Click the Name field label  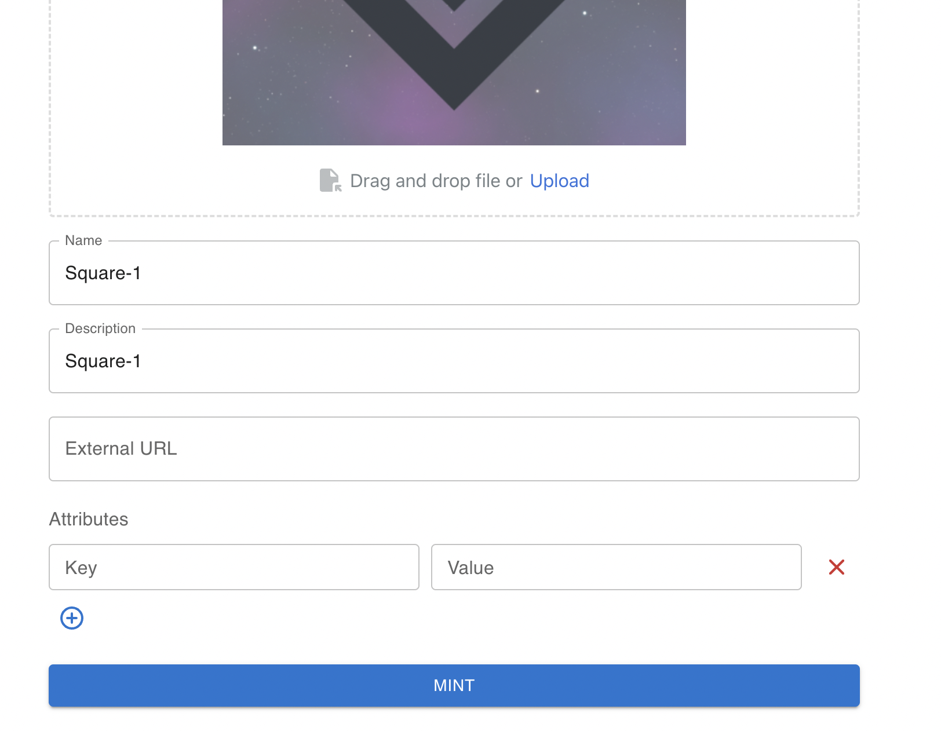(83, 240)
